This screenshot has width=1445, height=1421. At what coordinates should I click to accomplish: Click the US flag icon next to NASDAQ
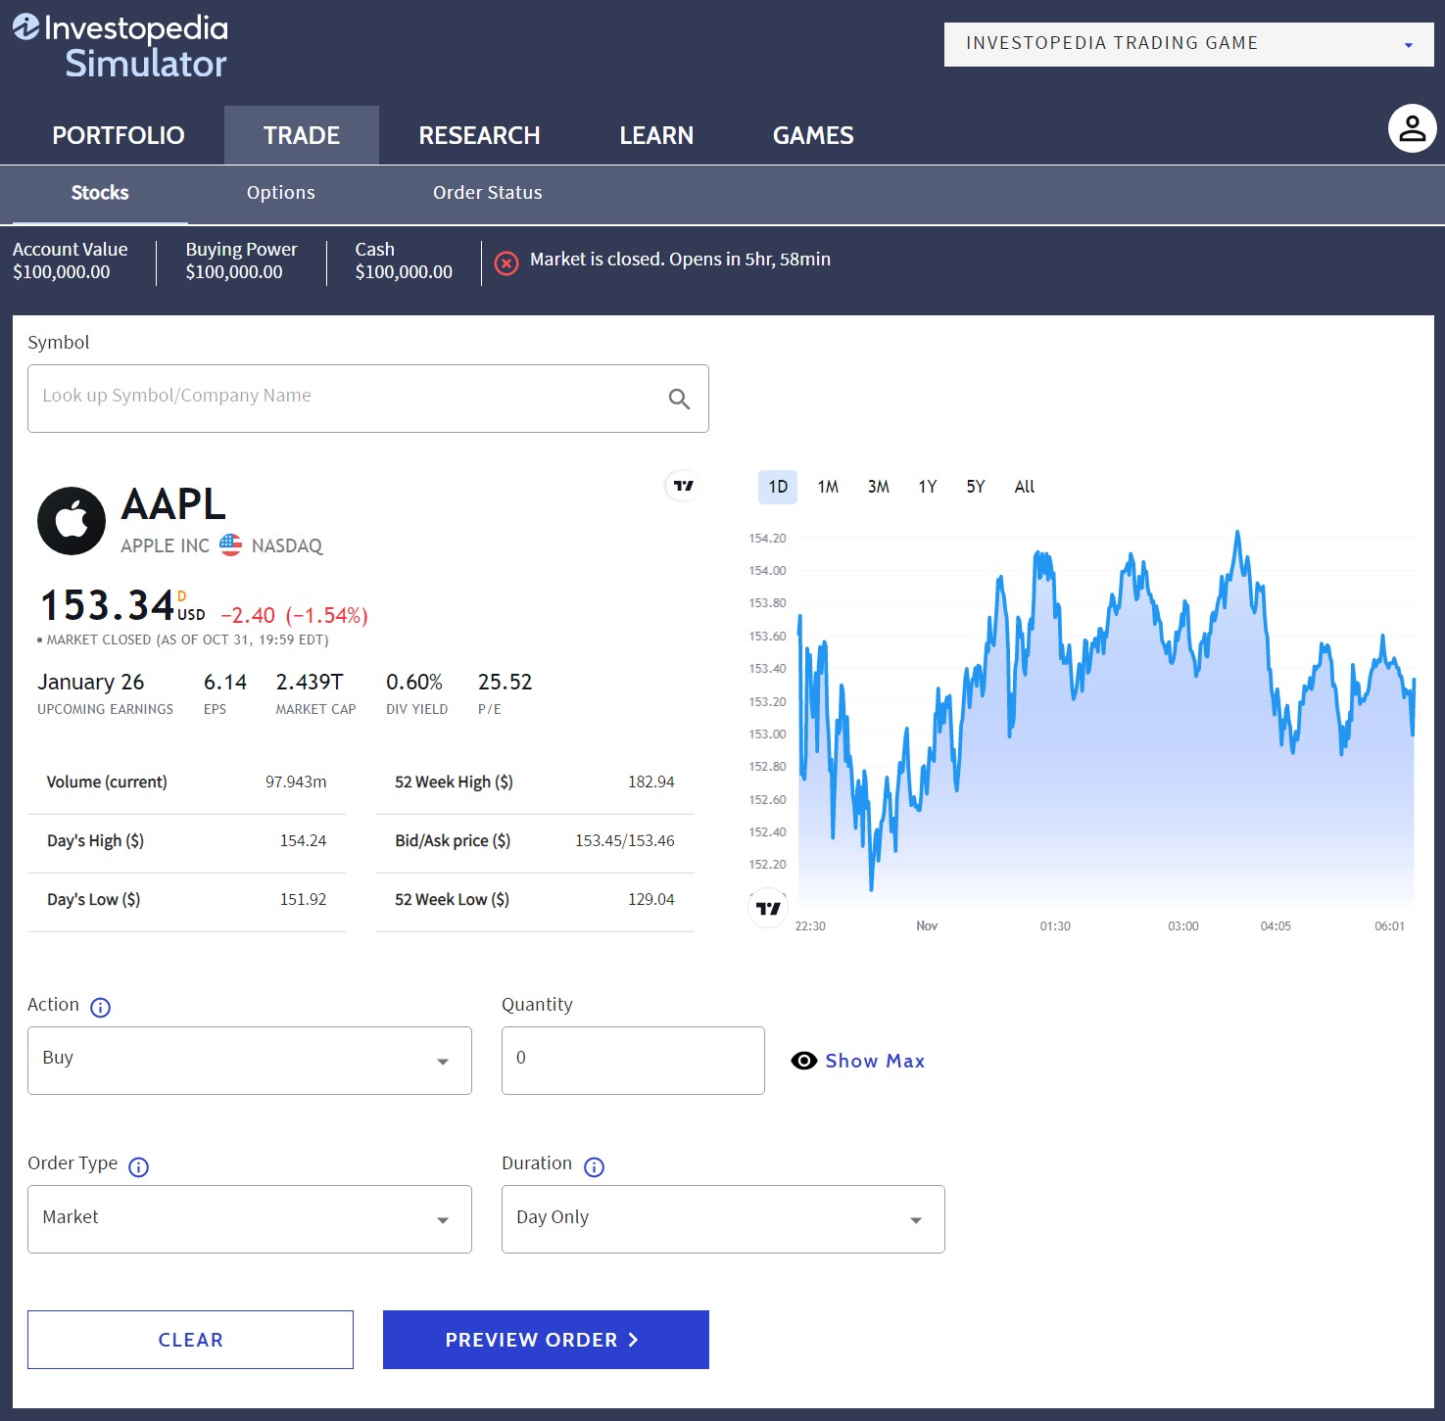click(x=230, y=545)
